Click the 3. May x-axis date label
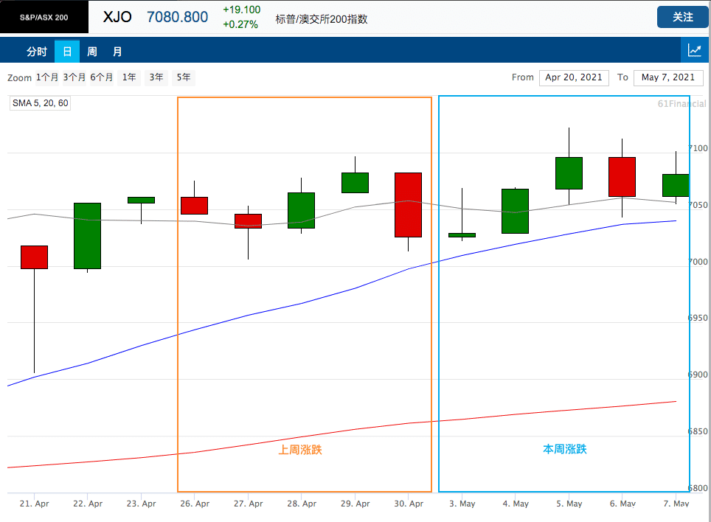This screenshot has height=522, width=711. point(462,504)
